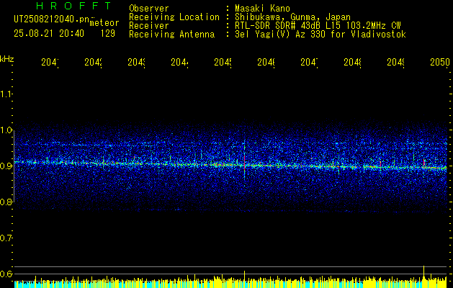This screenshot has height=288, width=453.
Task: Select location Shibukawa, Gunma, Japan
Action: coord(292,17)
